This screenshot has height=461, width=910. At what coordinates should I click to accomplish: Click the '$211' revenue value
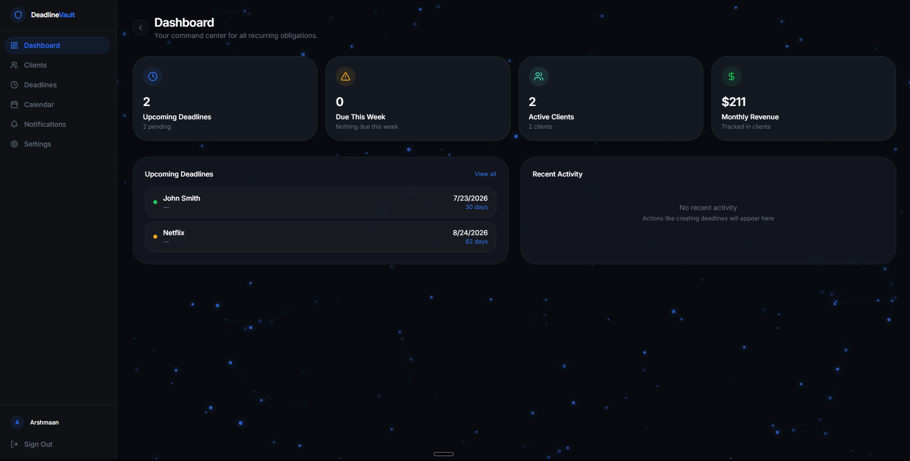[x=734, y=102]
